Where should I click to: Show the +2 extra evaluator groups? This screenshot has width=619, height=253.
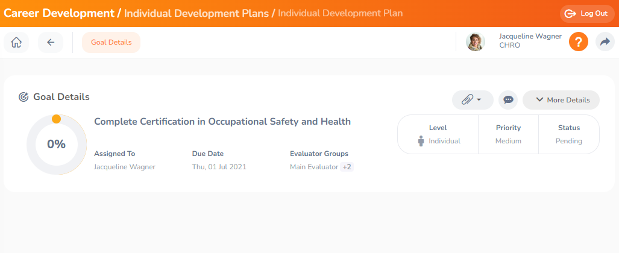347,167
